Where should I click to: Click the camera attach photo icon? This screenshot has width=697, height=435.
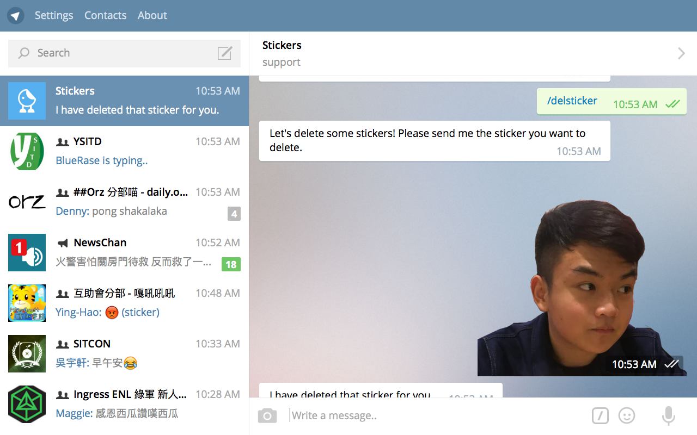coord(267,416)
